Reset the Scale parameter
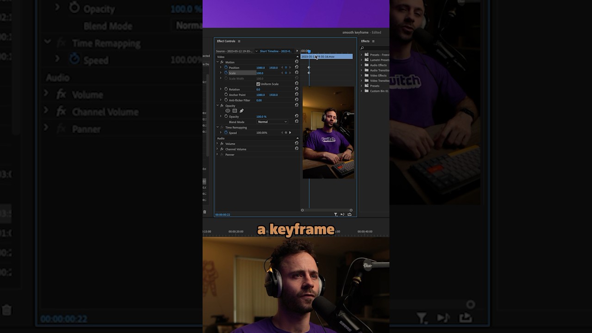 pos(296,73)
